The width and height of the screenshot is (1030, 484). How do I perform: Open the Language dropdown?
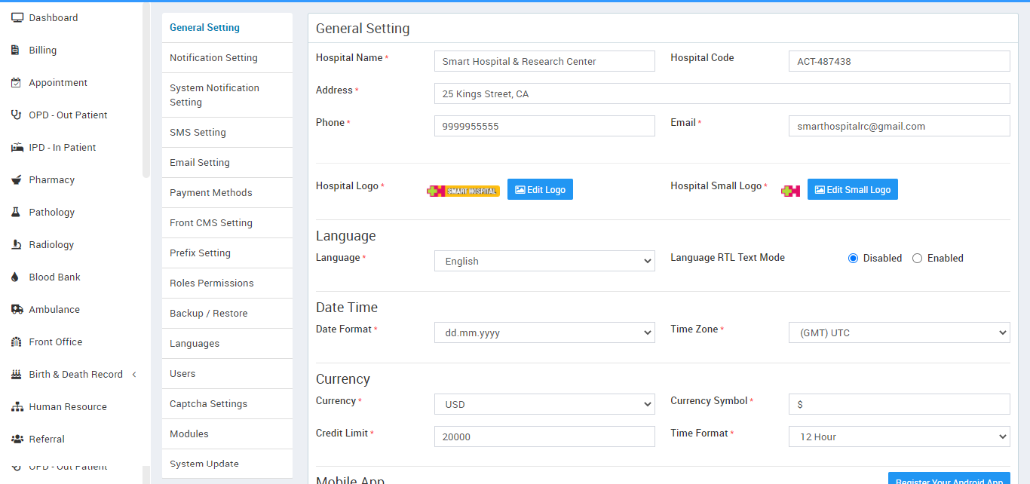(x=544, y=262)
